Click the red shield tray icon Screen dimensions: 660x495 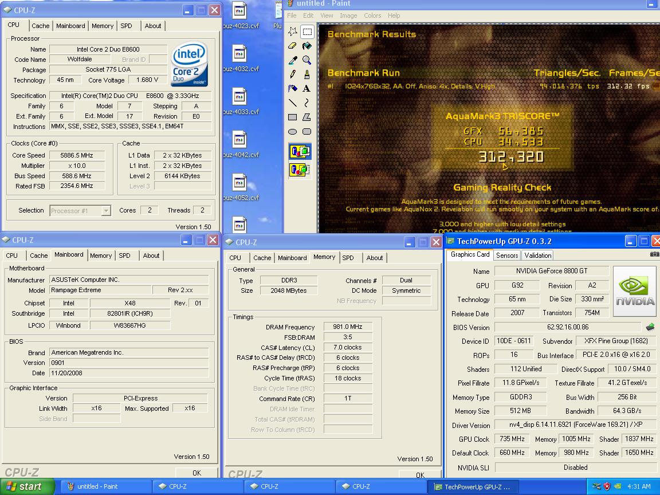[x=607, y=486]
